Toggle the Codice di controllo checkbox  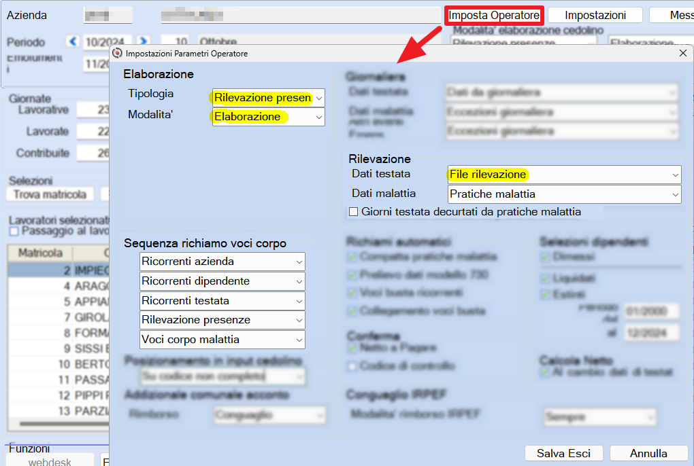[x=352, y=365]
